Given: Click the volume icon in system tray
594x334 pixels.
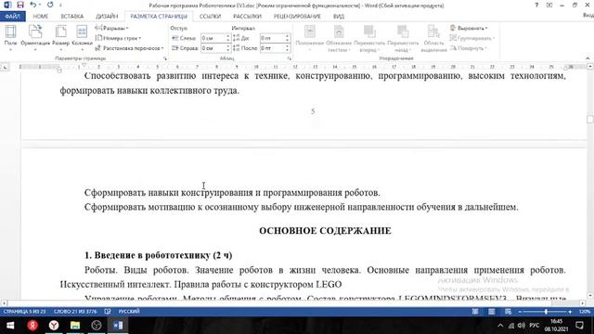Looking at the screenshot, I should 522,326.
